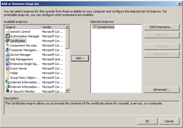183x128 pixels.
Task: Click the Component Services icon
Action: pos(8,45)
